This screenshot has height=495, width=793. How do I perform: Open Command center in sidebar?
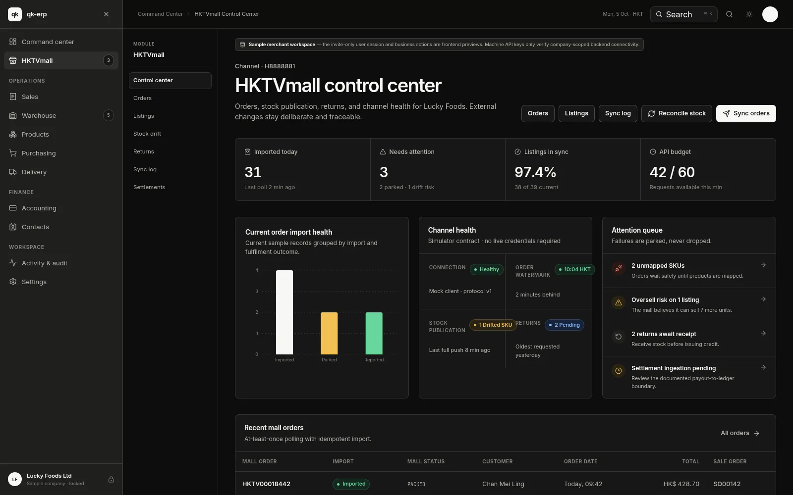click(61, 42)
